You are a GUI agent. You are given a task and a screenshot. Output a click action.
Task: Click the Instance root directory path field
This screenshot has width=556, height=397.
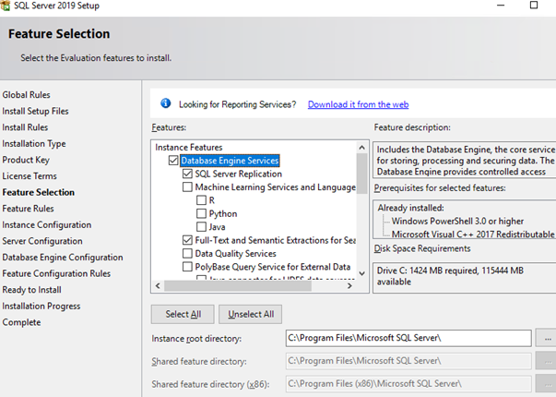pos(408,338)
